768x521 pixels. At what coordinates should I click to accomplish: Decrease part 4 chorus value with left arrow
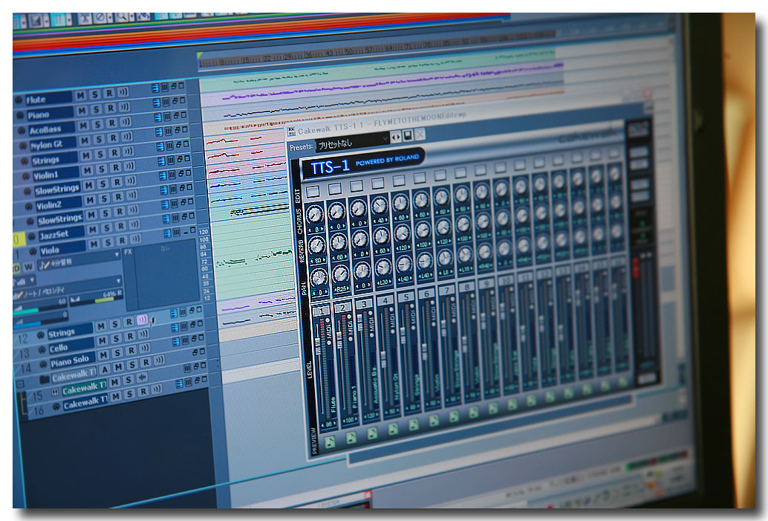(374, 221)
